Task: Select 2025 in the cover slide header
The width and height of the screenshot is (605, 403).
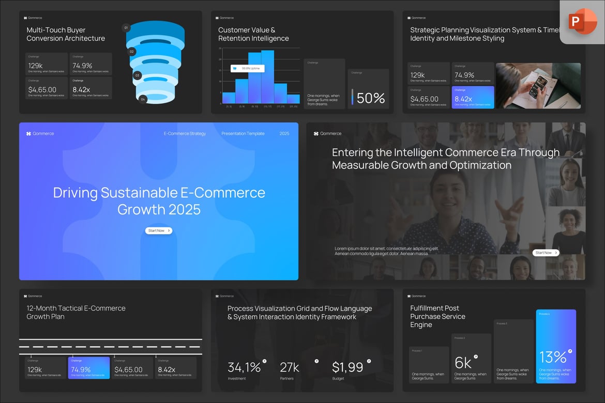Action: (284, 133)
